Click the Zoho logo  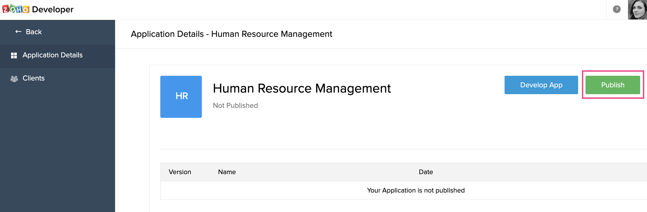point(16,9)
